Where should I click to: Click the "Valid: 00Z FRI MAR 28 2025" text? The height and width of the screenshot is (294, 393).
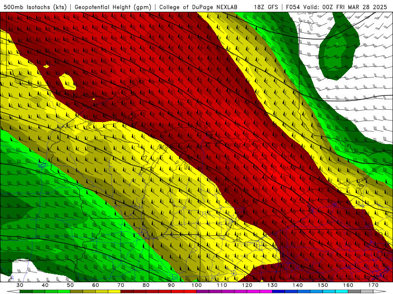point(345,7)
